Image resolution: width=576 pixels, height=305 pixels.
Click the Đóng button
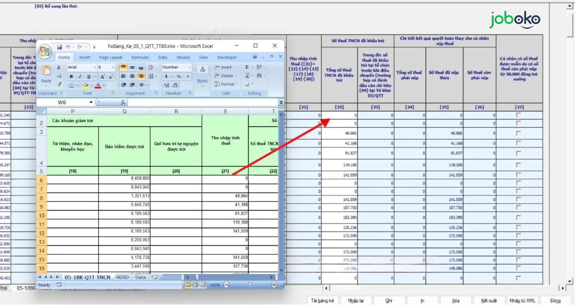tap(555, 300)
